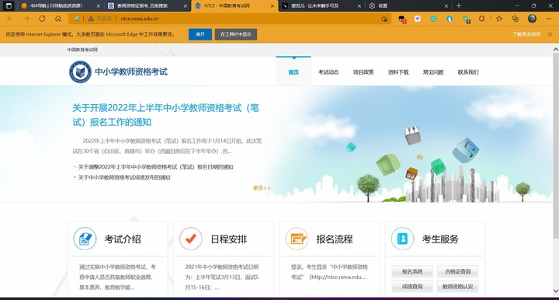
Task: Click the 考生服务 address book icon
Action: click(x=402, y=239)
